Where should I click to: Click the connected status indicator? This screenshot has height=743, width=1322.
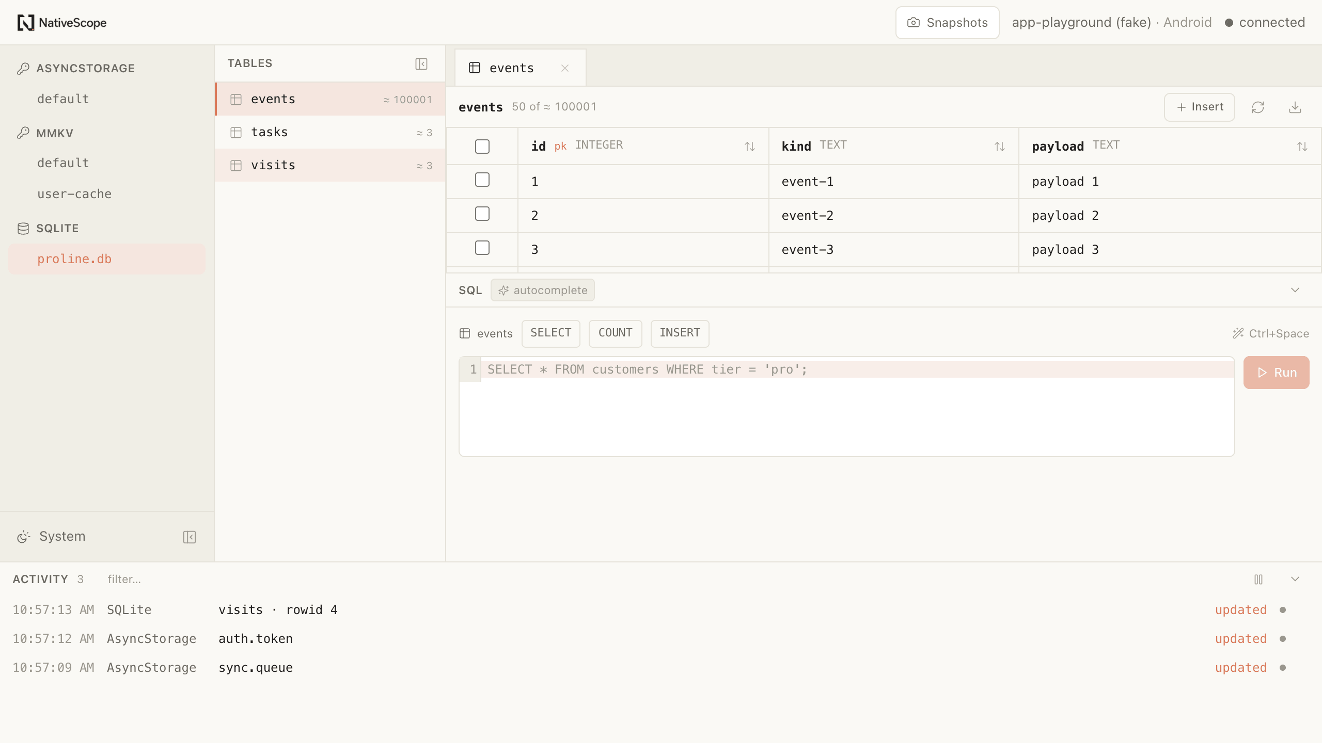click(x=1265, y=23)
